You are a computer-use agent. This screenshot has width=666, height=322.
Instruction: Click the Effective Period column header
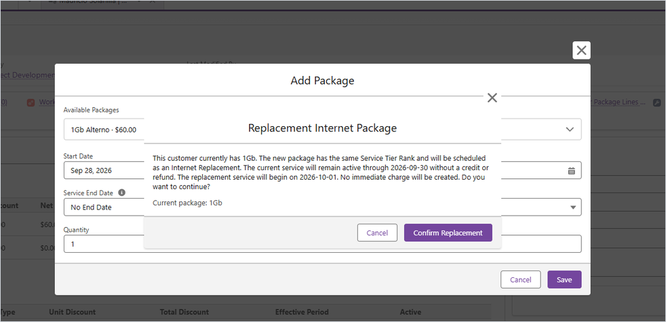302,312
